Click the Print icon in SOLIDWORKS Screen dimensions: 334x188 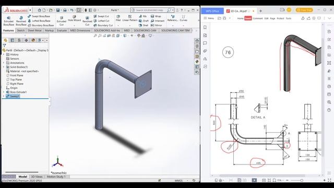(x=65, y=10)
